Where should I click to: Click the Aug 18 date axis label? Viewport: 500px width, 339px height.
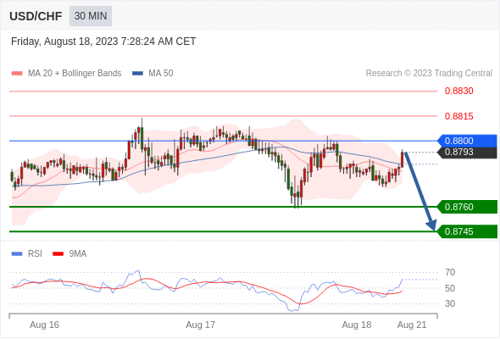[357, 325]
